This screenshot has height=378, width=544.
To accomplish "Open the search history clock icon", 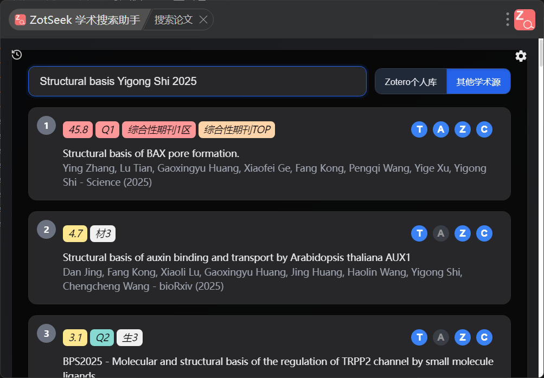I will click(17, 55).
